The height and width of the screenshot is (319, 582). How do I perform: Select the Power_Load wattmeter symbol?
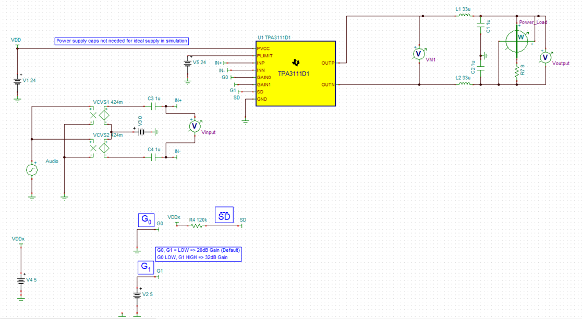[517, 41]
